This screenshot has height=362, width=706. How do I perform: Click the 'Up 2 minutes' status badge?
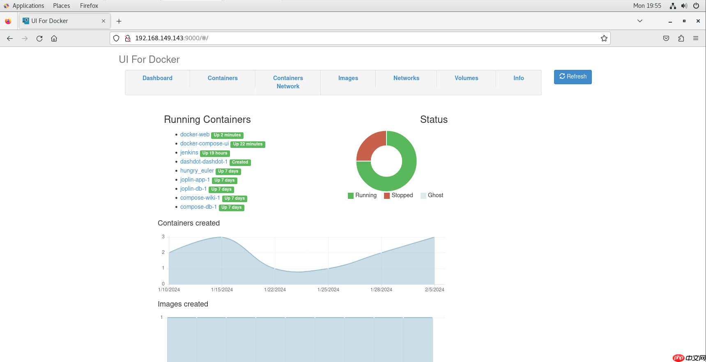tap(227, 135)
